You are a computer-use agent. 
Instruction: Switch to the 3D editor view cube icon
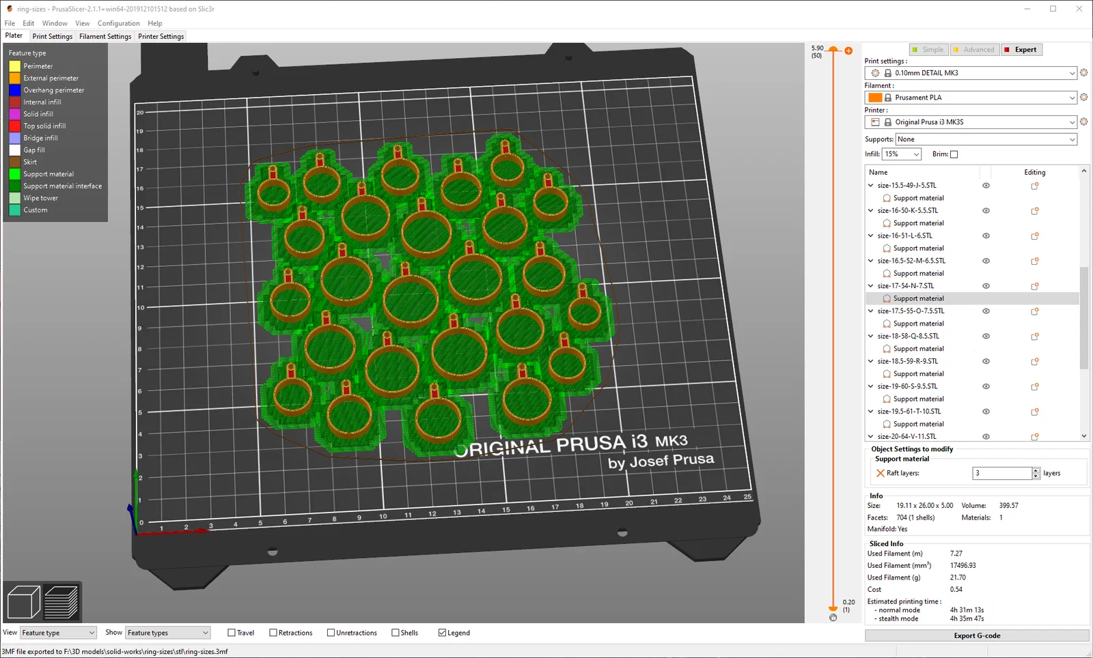coord(24,603)
